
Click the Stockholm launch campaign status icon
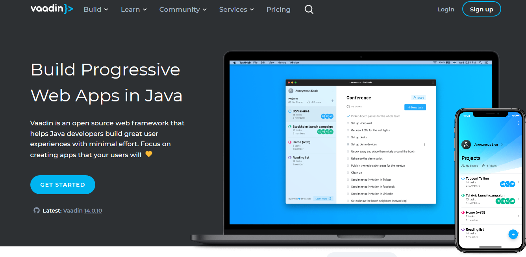coord(290,127)
